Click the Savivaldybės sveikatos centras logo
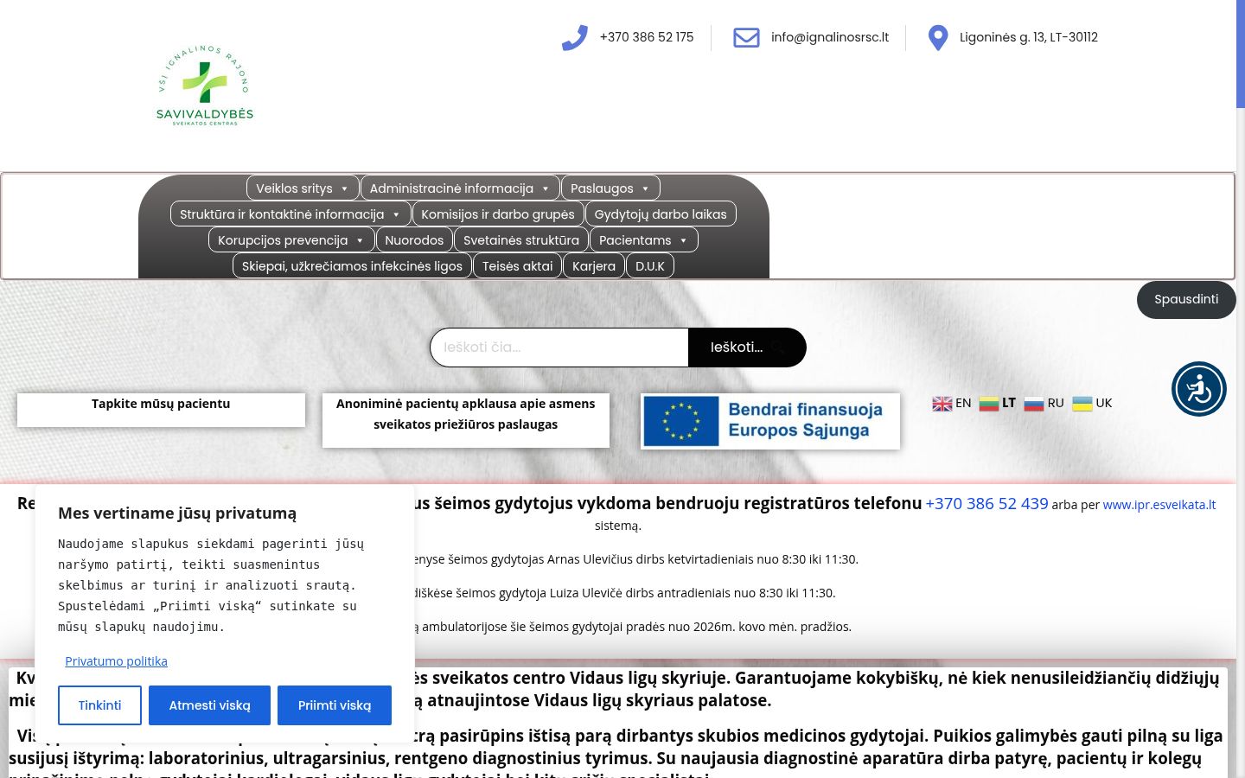The height and width of the screenshot is (778, 1245). coord(205,86)
